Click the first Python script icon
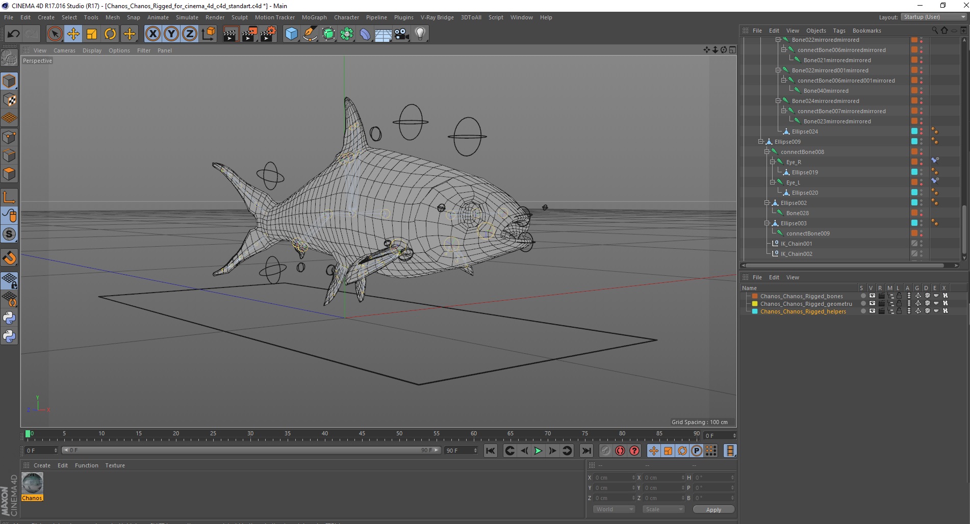Screen dimensions: 970x524 (x=9, y=318)
